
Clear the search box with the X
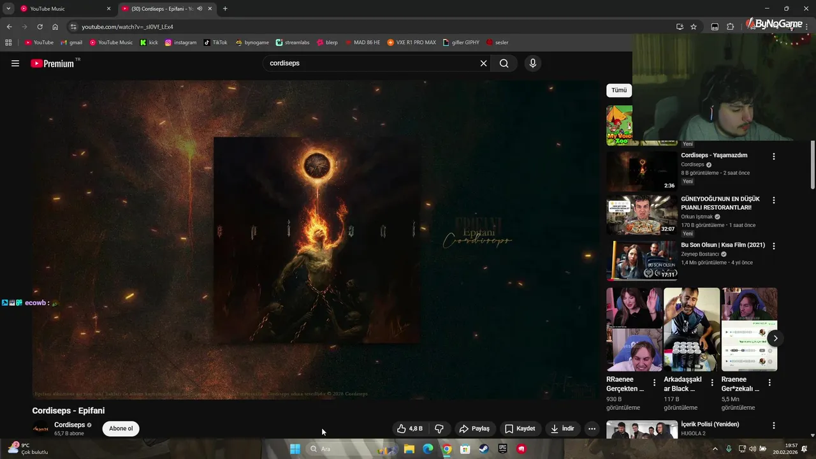[483, 63]
